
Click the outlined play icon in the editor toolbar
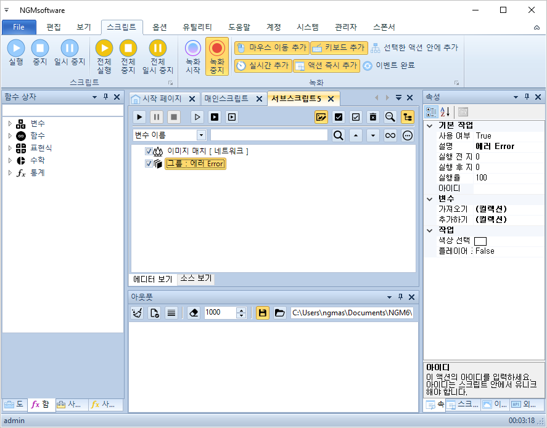click(197, 117)
